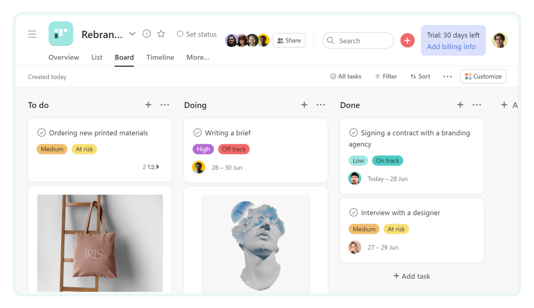The width and height of the screenshot is (534, 308).
Task: Switch to the Timeline tab
Action: coord(160,57)
